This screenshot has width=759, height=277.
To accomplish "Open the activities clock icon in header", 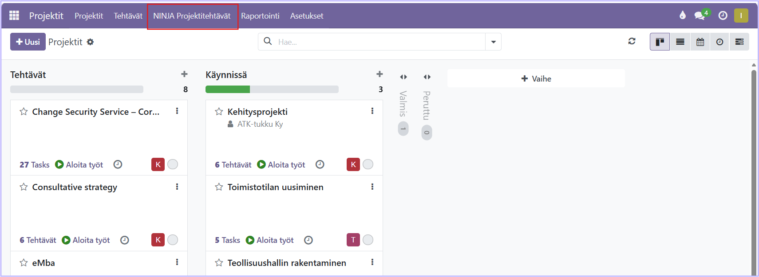I will [x=723, y=16].
